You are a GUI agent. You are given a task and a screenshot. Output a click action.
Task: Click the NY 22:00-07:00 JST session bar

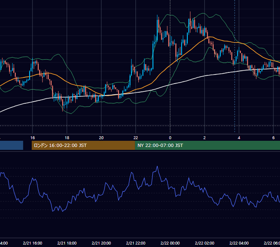pyautogui.click(x=207, y=145)
